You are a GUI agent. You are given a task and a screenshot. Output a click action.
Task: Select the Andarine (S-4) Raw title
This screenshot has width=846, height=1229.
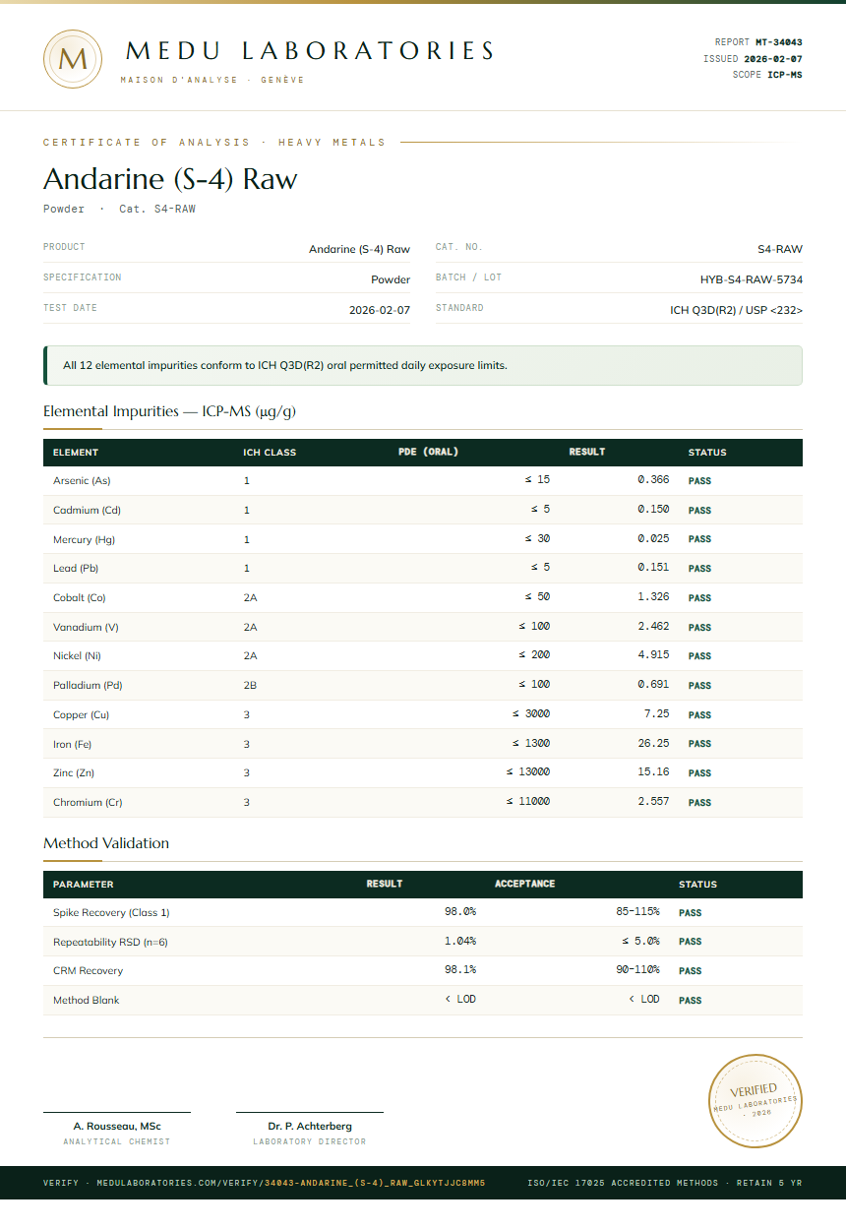tap(170, 179)
